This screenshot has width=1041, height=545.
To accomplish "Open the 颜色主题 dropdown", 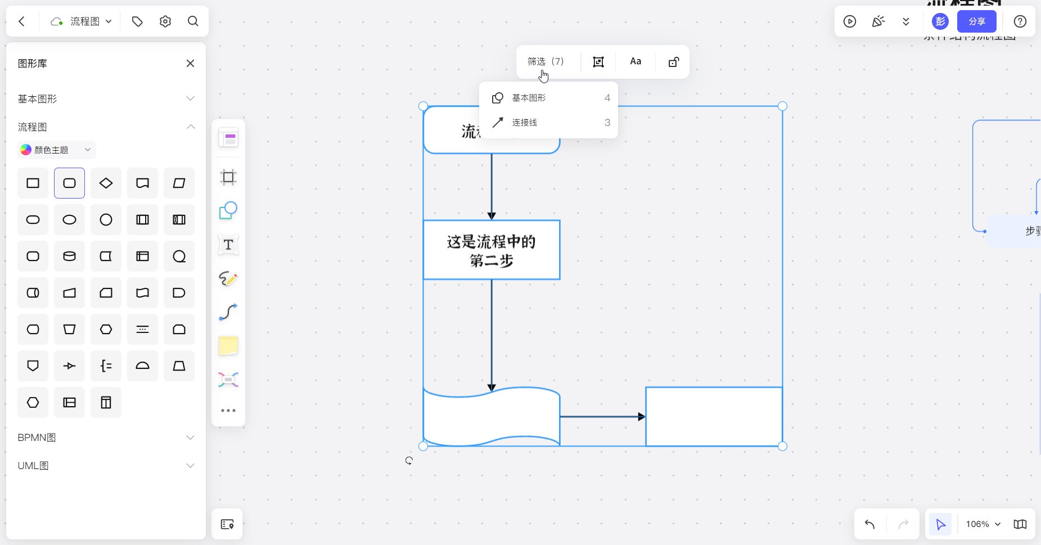I will (x=56, y=150).
